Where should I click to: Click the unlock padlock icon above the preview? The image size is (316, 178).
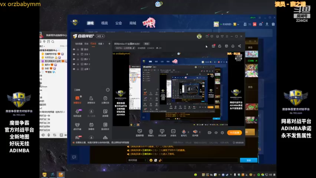click(x=220, y=46)
